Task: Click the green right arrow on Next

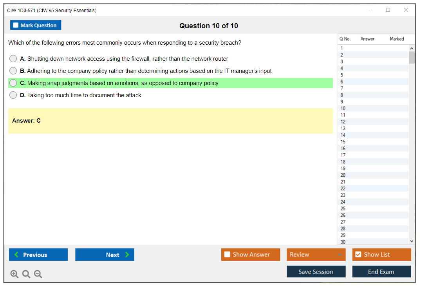Action: [x=127, y=255]
